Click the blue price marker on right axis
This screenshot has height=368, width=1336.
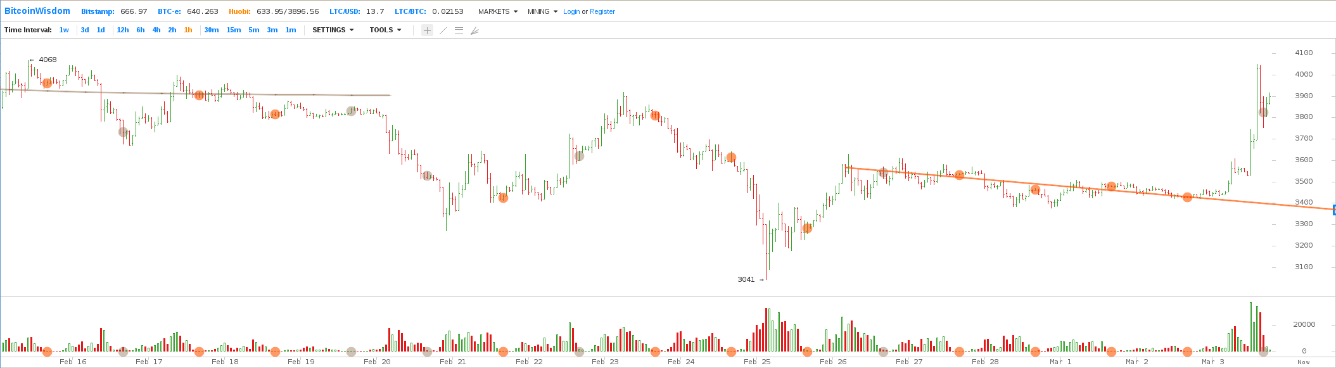1333,210
